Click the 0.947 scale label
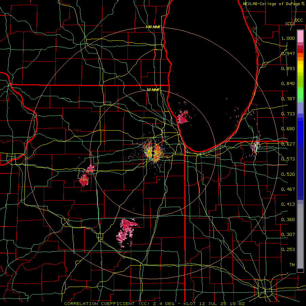The height and width of the screenshot is (306, 306). click(288, 53)
